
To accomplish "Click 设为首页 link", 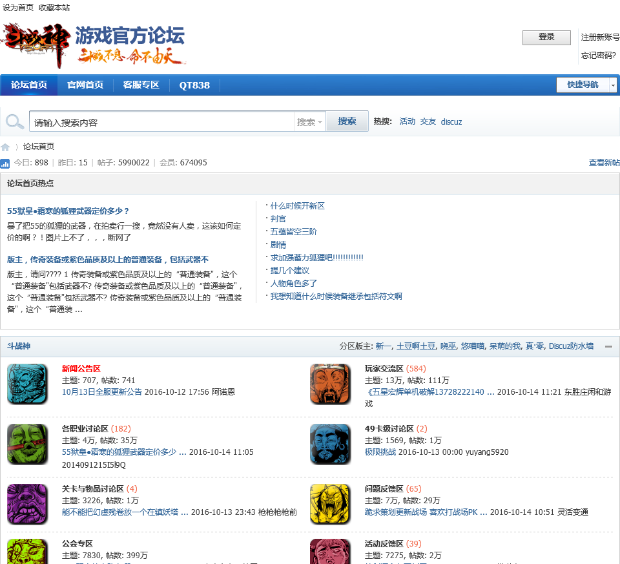I will 18,8.
